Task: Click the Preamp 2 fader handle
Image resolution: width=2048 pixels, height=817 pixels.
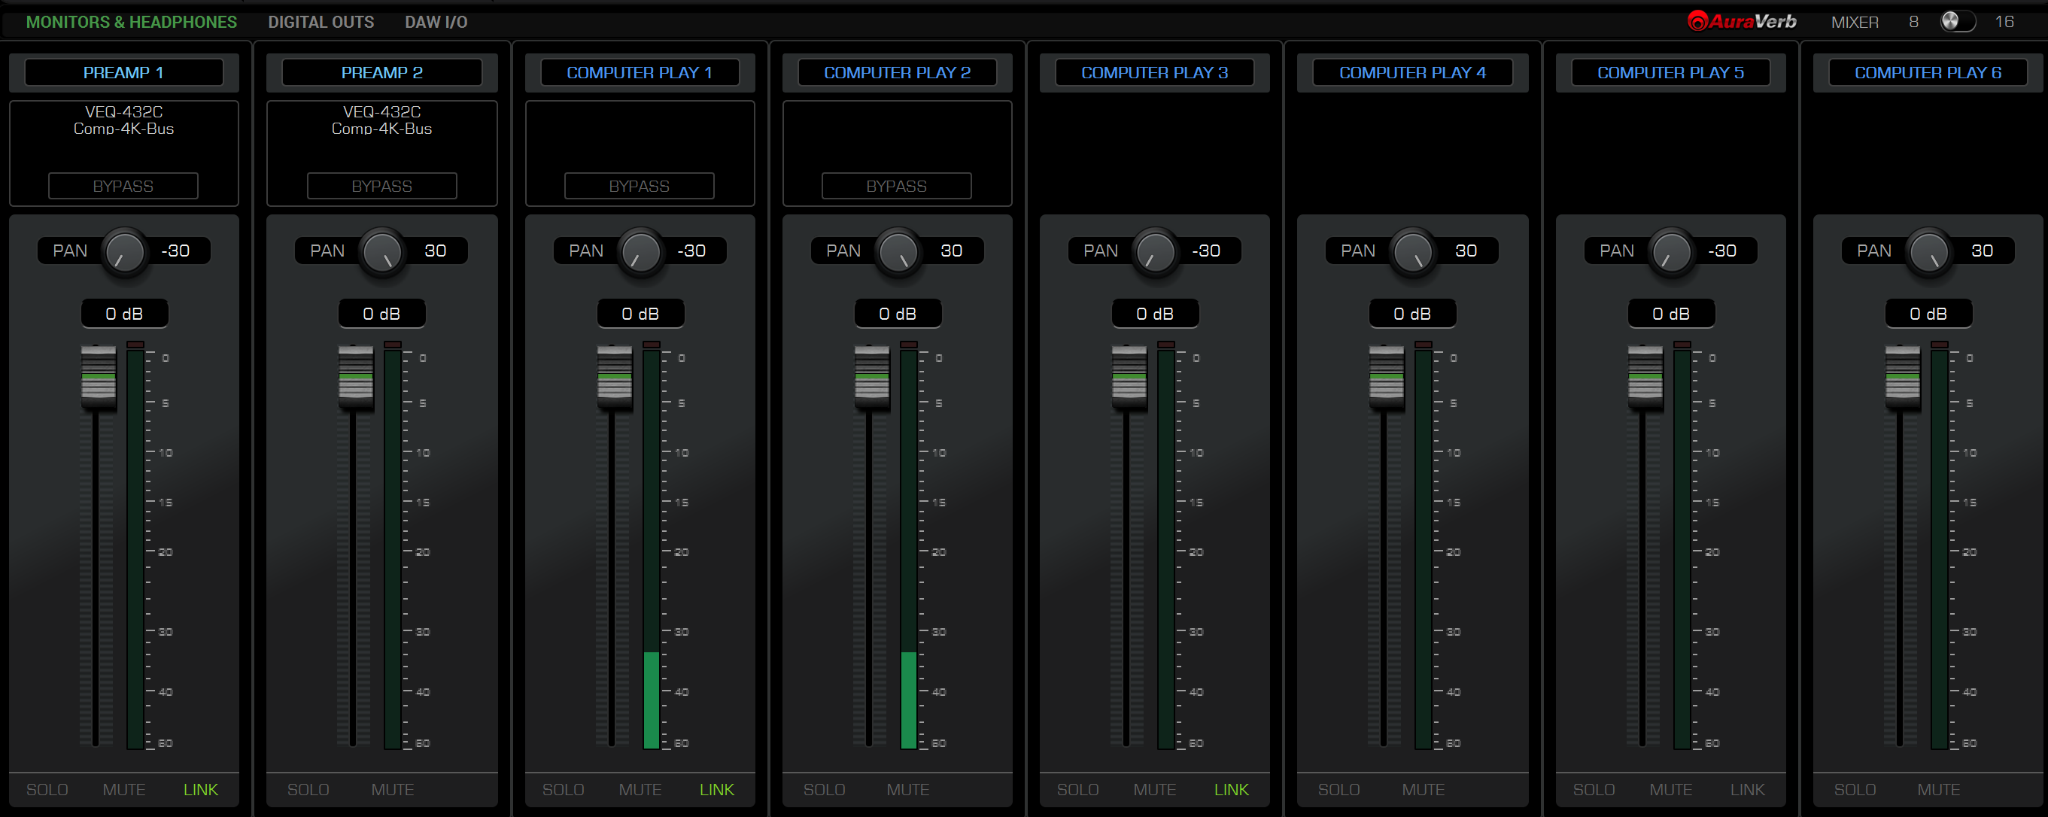Action: (356, 375)
